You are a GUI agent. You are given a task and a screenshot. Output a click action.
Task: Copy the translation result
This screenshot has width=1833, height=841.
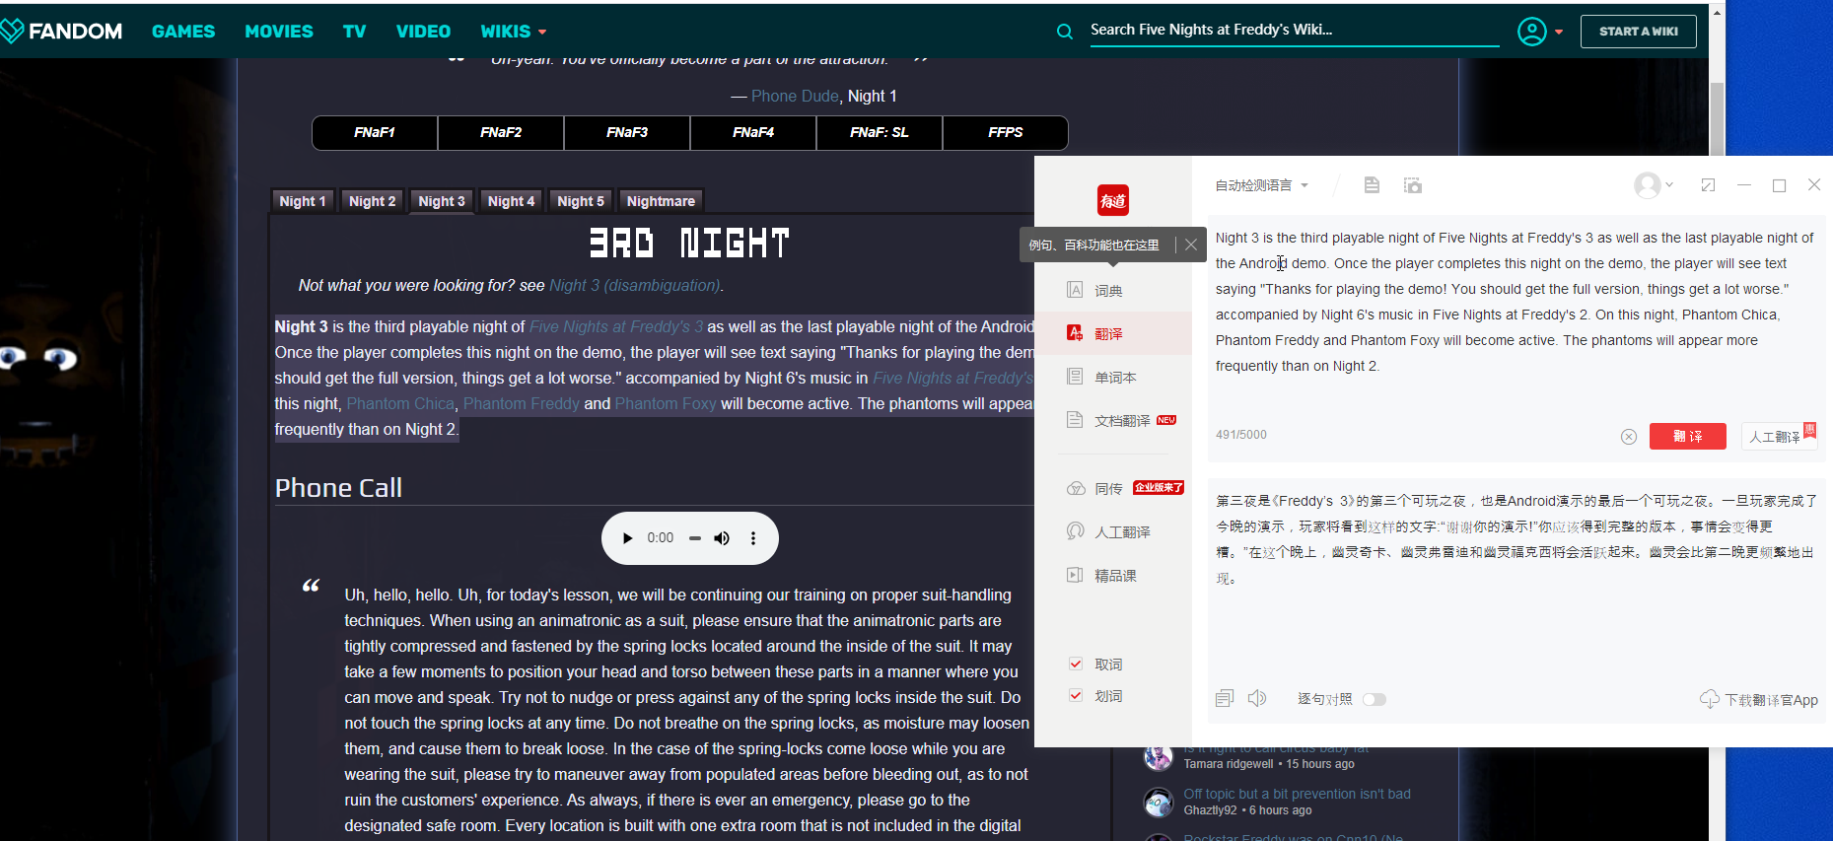point(1225,699)
